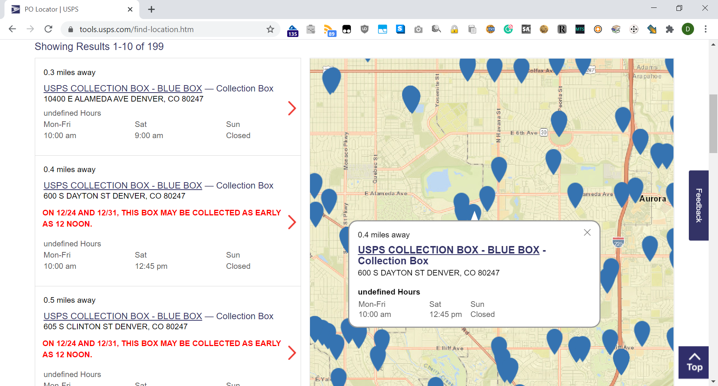Open the 10400 E Alameda Ave collection box link
Viewport: 718px width, 386px height.
pyautogui.click(x=123, y=88)
